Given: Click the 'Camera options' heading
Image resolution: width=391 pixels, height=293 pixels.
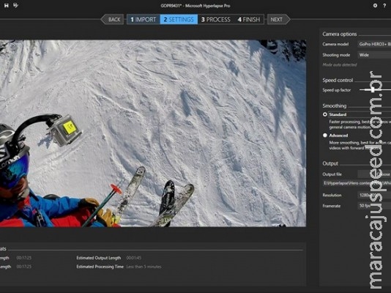Looking at the screenshot, I should pyautogui.click(x=340, y=34).
